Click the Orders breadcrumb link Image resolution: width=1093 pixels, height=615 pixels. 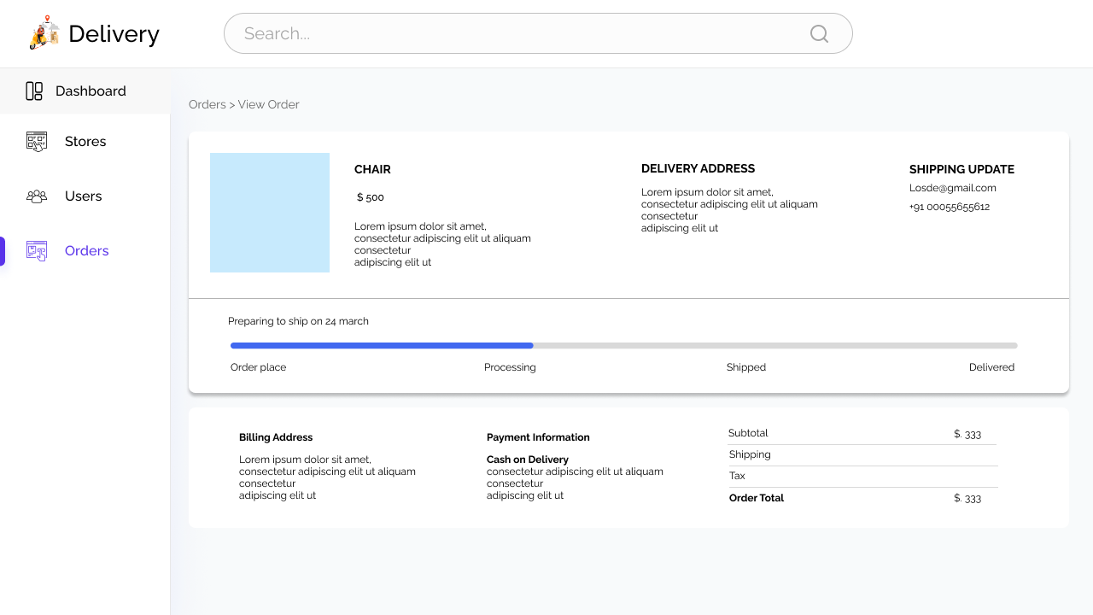(x=207, y=105)
